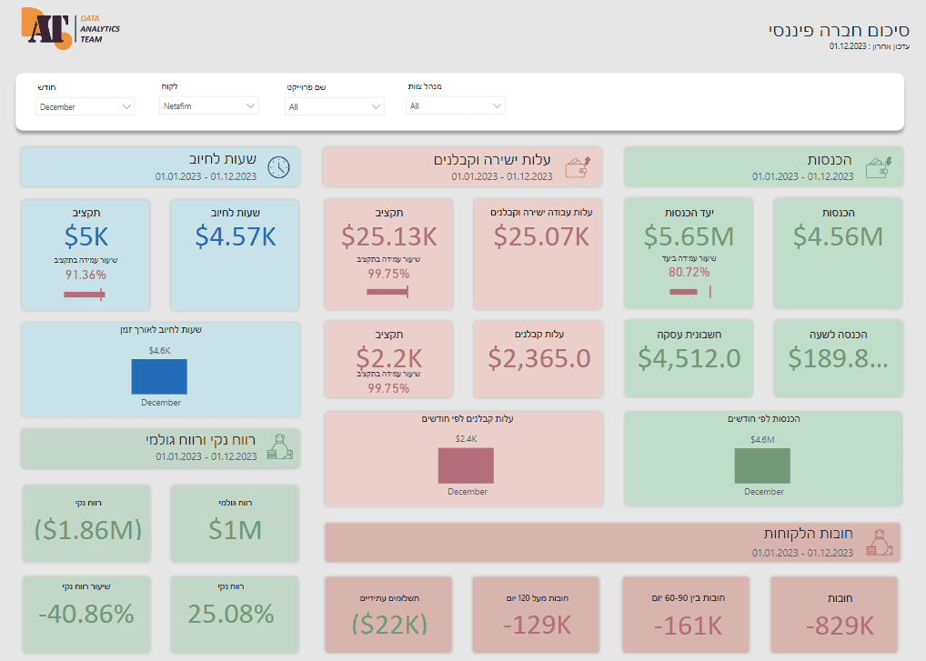
Task: Click the last update date 01.12.2023
Action: click(848, 46)
